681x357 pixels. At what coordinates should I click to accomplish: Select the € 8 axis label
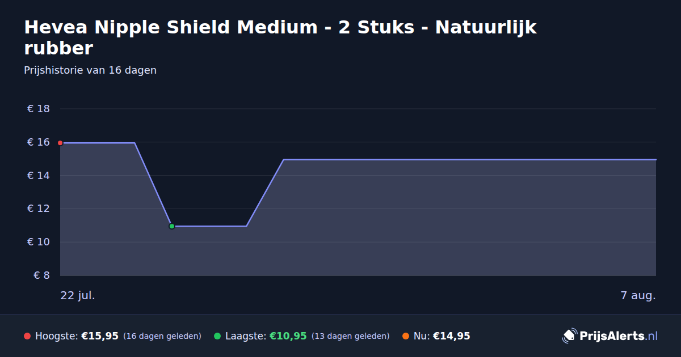tap(42, 275)
